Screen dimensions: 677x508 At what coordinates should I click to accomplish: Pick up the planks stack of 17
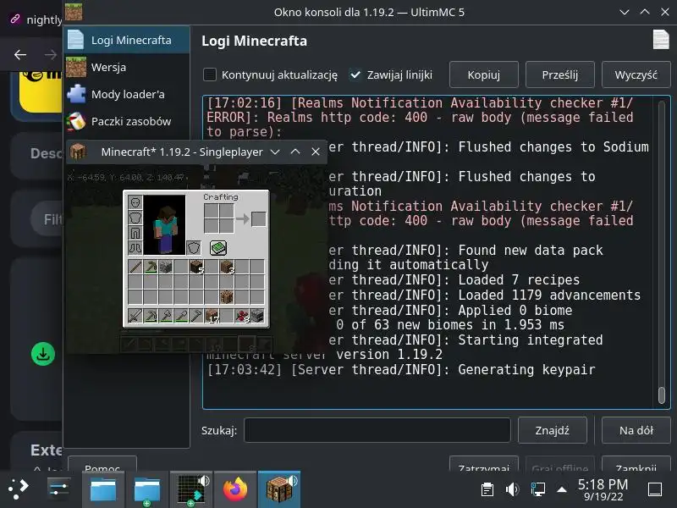pos(211,316)
